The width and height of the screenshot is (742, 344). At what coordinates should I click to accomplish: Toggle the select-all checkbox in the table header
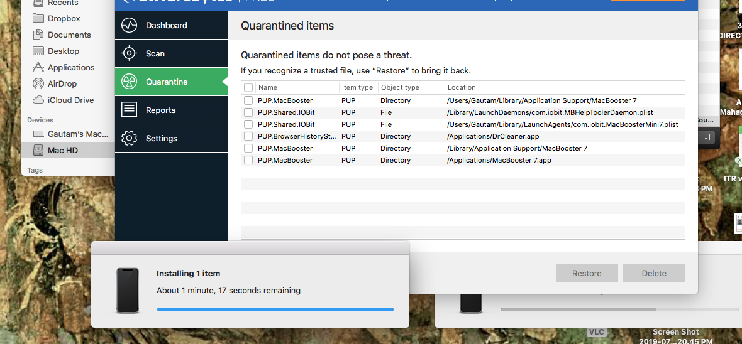248,87
